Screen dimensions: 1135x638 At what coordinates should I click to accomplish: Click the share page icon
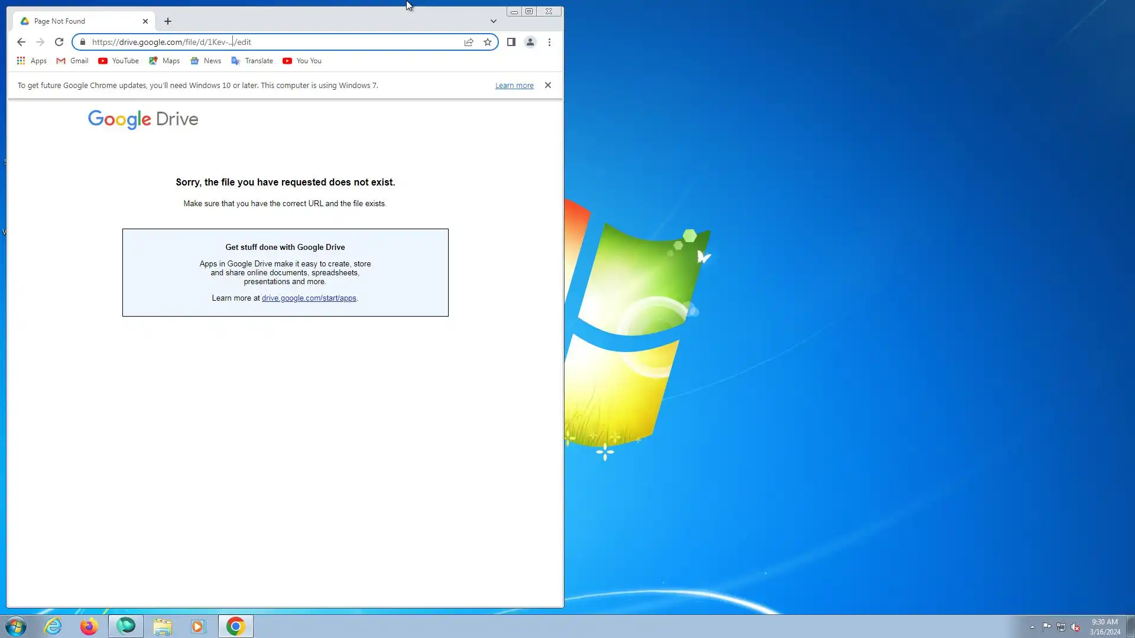[x=469, y=42]
